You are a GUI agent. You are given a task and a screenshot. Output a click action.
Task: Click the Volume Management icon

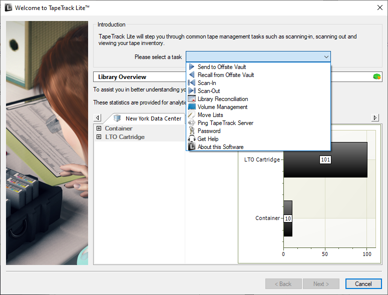coord(192,106)
